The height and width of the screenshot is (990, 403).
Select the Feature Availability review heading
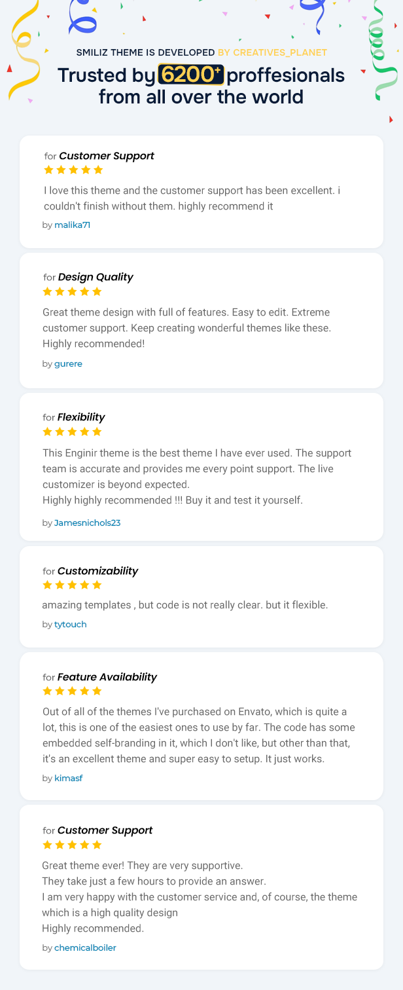tap(107, 677)
